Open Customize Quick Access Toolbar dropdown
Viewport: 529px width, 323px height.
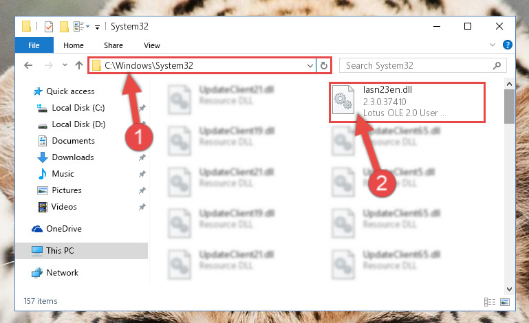pos(97,27)
